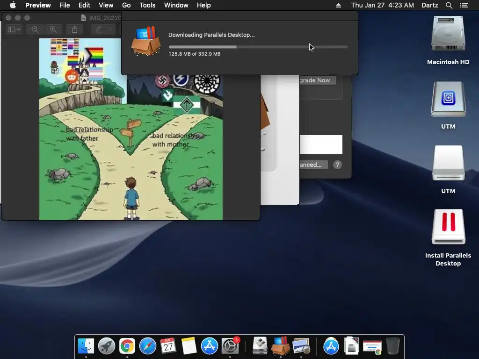Open Calendar from the Dock
Image resolution: width=479 pixels, height=359 pixels.
(x=168, y=346)
